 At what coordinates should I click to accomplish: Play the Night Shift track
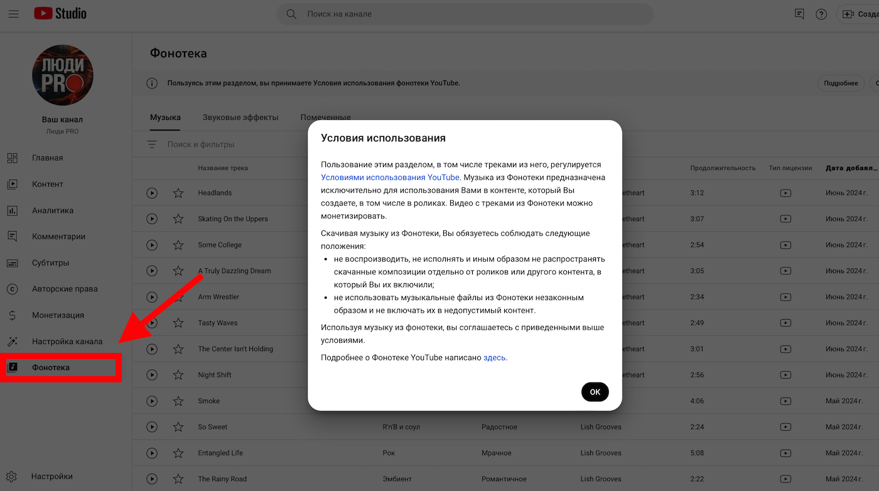152,375
